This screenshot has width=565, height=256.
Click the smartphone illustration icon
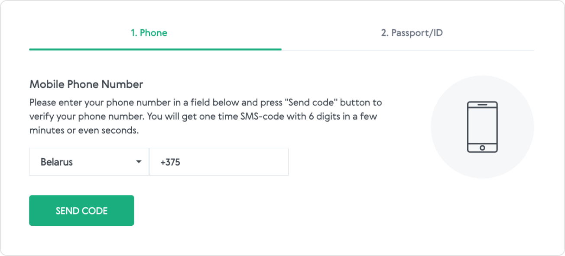(482, 127)
